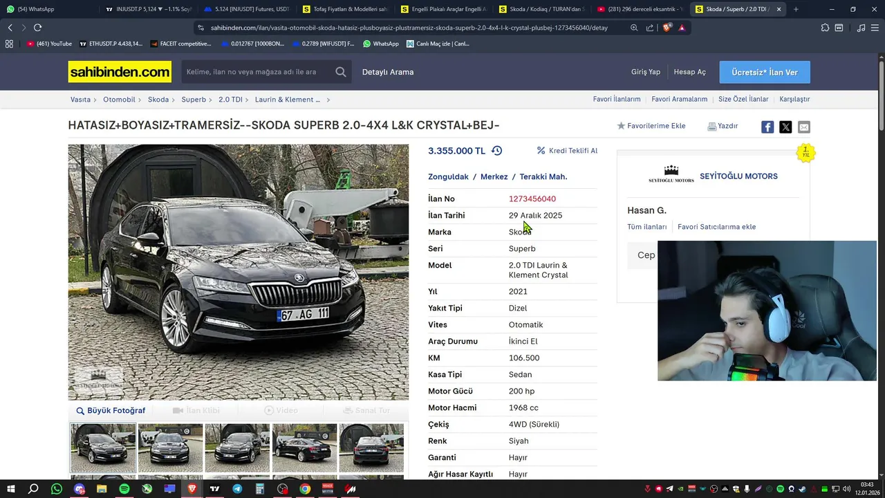Click the browser share icon
The height and width of the screenshot is (498, 885).
pos(650,28)
